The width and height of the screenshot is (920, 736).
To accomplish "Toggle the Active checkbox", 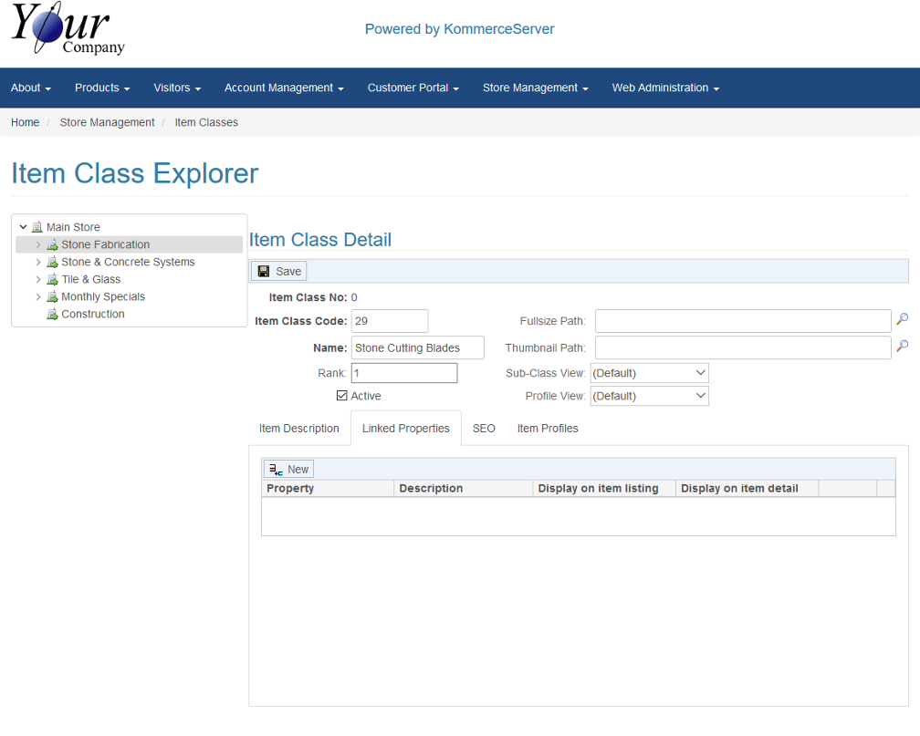I will point(342,396).
